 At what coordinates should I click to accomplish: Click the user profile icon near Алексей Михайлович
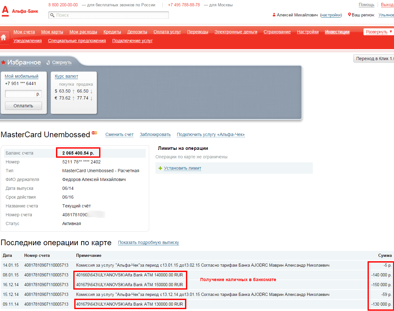click(x=274, y=15)
